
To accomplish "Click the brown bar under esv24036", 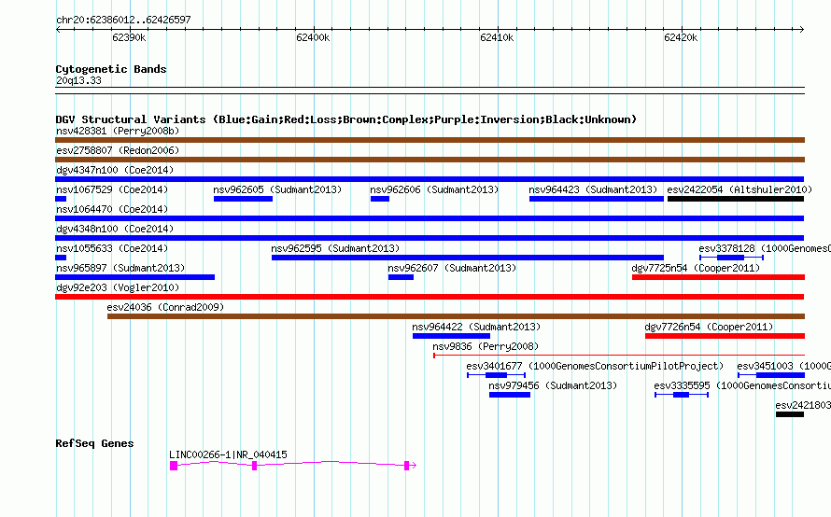I will [456, 316].
